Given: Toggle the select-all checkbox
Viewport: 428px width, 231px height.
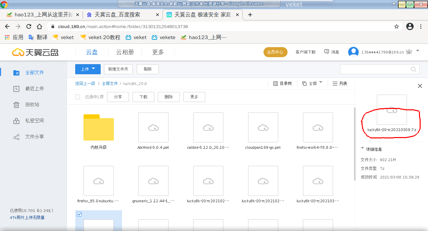Looking at the screenshot, I should 78,97.
